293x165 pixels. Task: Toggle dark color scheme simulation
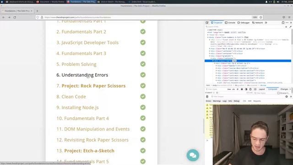point(246,89)
